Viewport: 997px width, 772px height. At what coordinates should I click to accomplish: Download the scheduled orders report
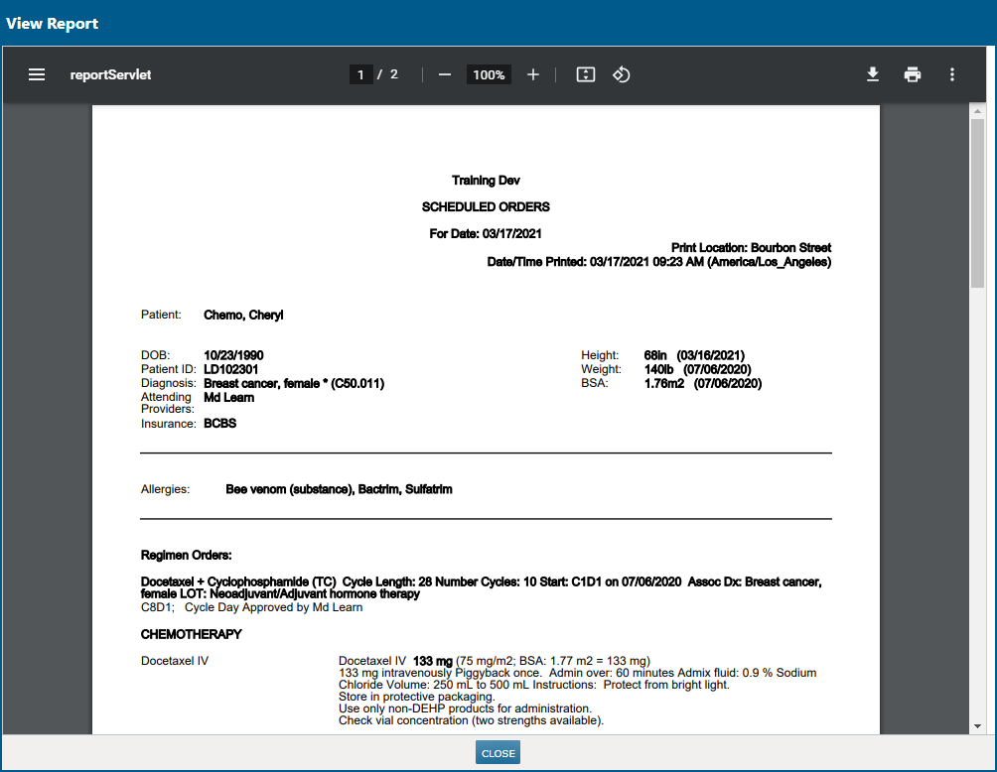[x=873, y=73]
